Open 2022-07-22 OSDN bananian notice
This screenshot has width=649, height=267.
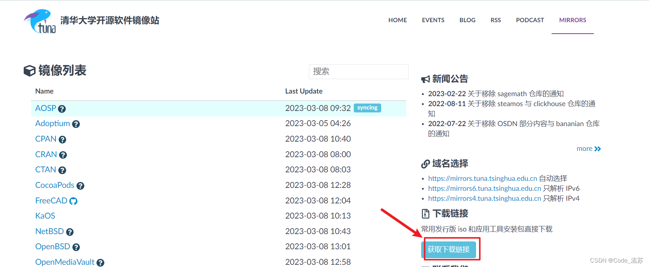coord(514,128)
